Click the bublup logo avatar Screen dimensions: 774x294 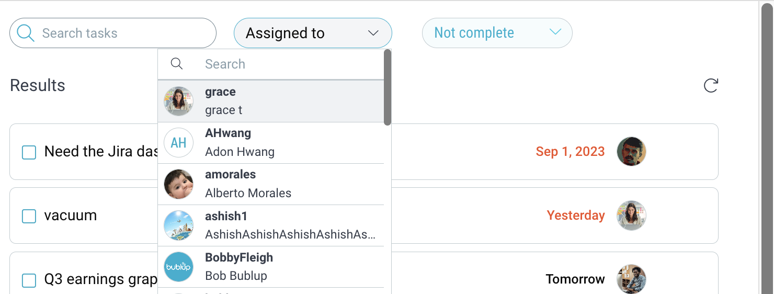click(179, 267)
